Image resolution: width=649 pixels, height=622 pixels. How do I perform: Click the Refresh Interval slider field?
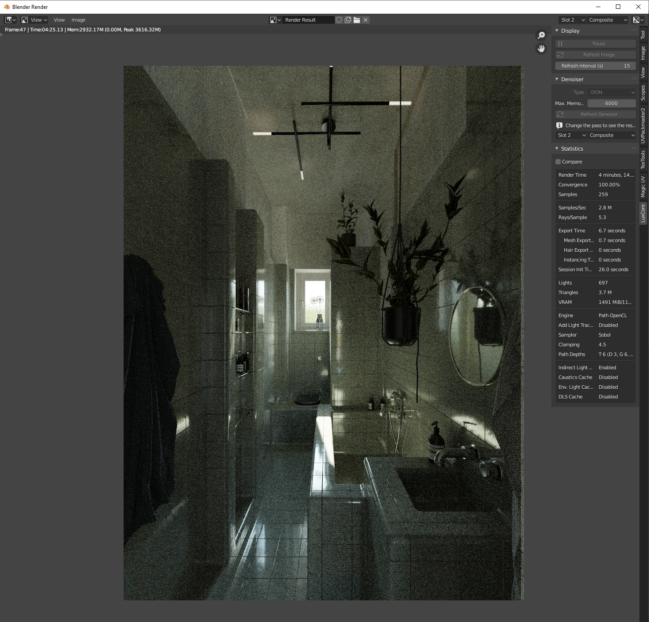click(x=595, y=66)
